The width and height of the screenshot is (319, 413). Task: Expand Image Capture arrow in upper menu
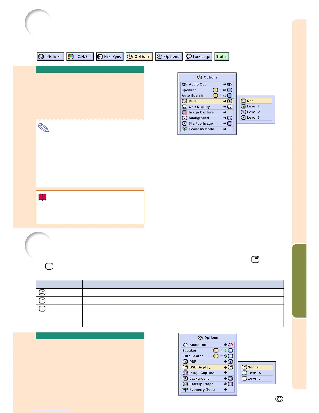point(225,112)
